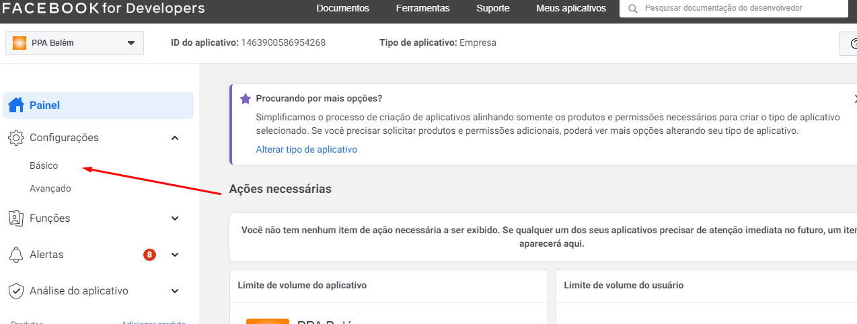The image size is (857, 324).
Task: Click the Análise do aplicativo label
Action: click(x=79, y=291)
